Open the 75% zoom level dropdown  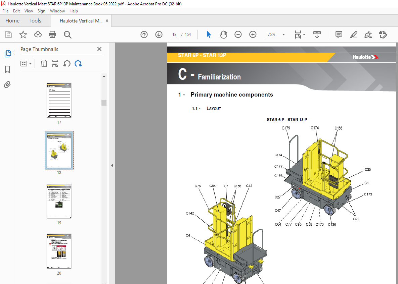[283, 35]
